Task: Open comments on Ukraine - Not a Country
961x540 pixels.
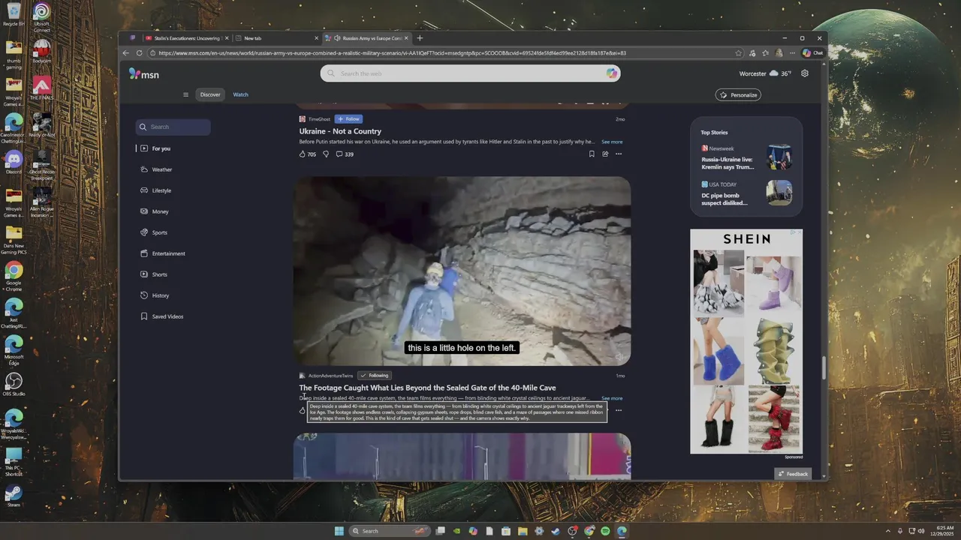Action: coord(345,154)
